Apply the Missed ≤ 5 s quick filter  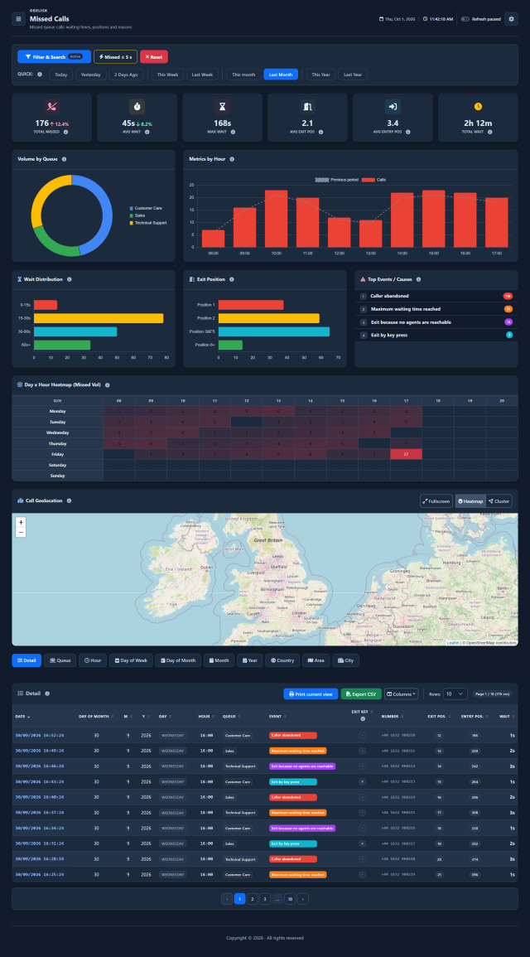point(115,57)
